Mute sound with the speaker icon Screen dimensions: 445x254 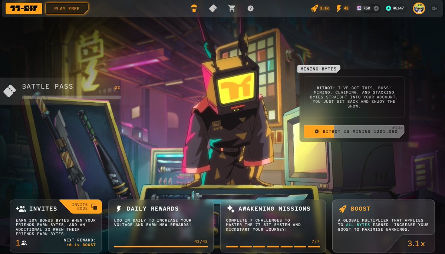click(x=434, y=9)
